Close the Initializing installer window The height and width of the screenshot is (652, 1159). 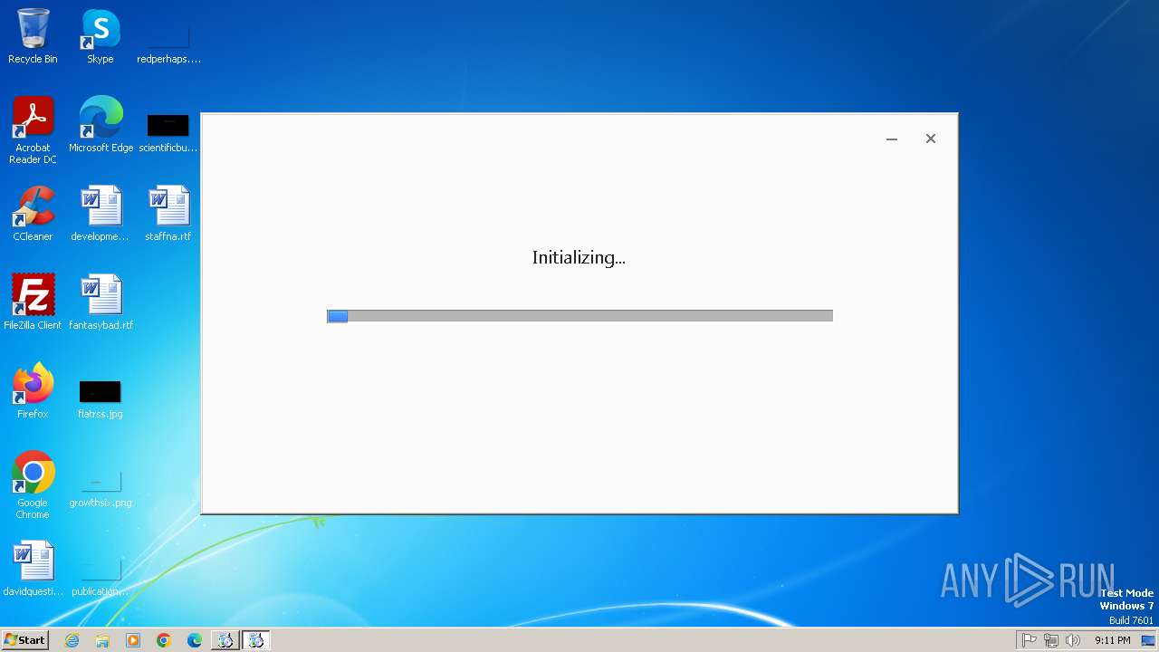point(931,139)
